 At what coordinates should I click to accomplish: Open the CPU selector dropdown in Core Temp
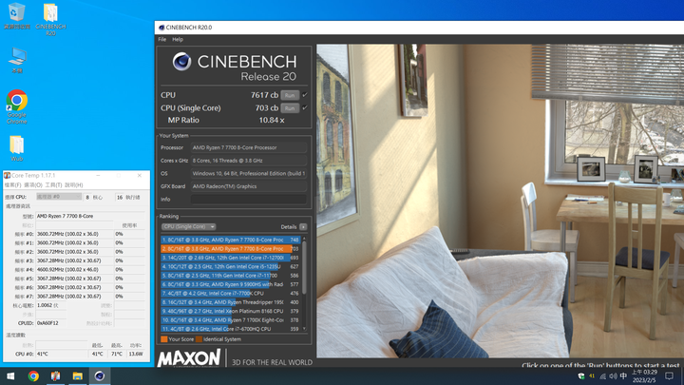59,197
